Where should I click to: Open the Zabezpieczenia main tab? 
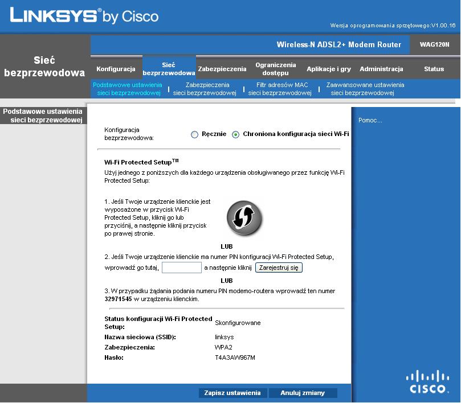click(222, 69)
